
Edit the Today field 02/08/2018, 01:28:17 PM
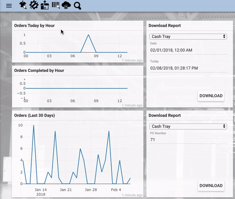click(x=188, y=68)
